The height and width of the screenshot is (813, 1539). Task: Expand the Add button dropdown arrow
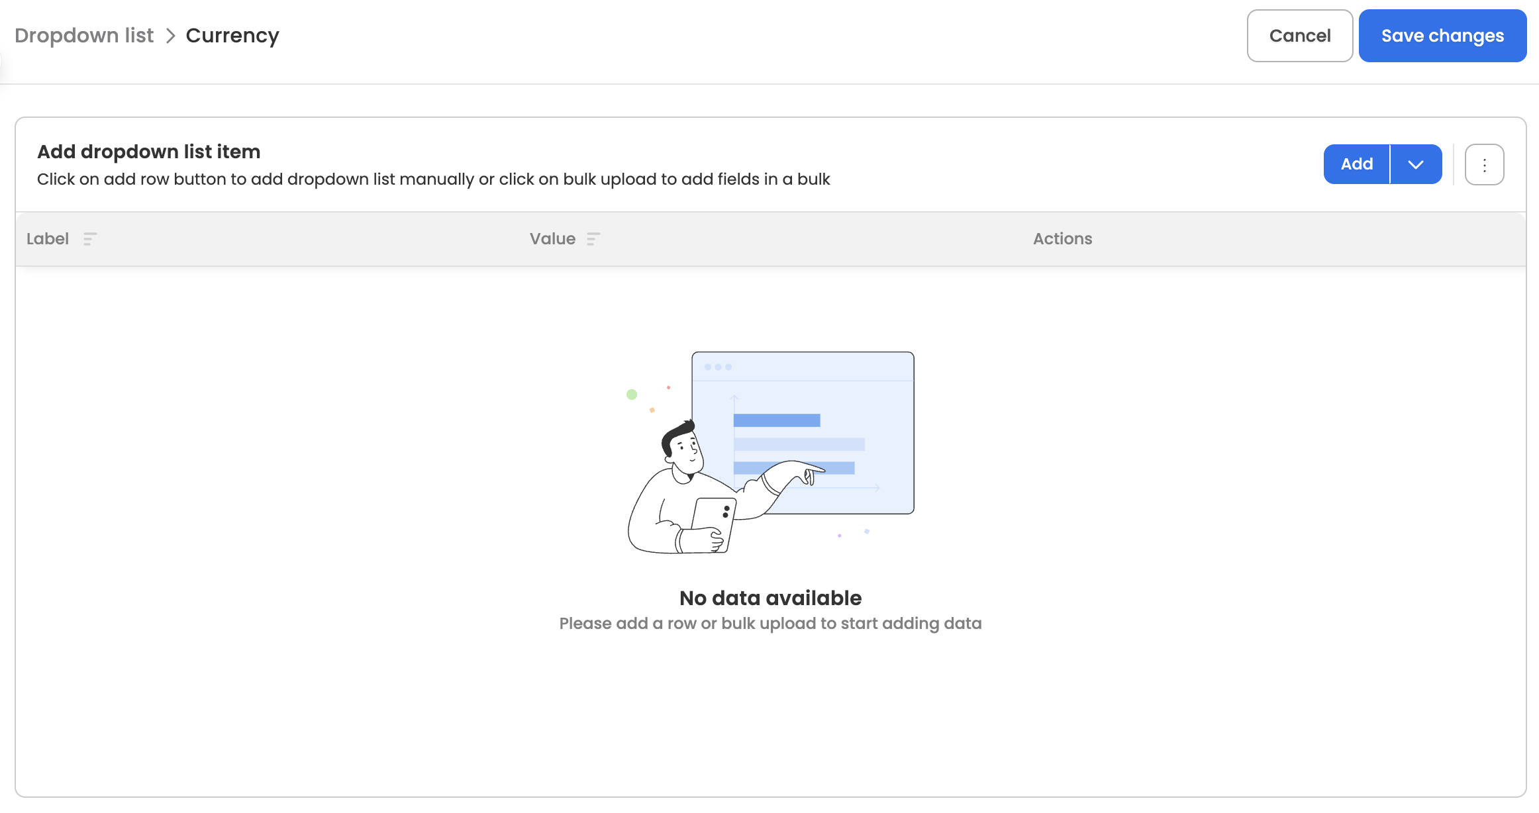pos(1416,164)
